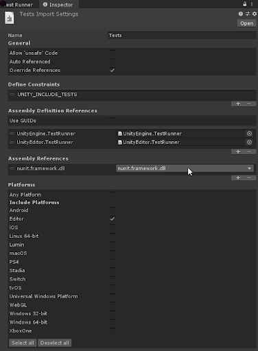Image resolution: width=258 pixels, height=351 pixels.
Task: Check Any Platform checkbox
Action: [113, 195]
